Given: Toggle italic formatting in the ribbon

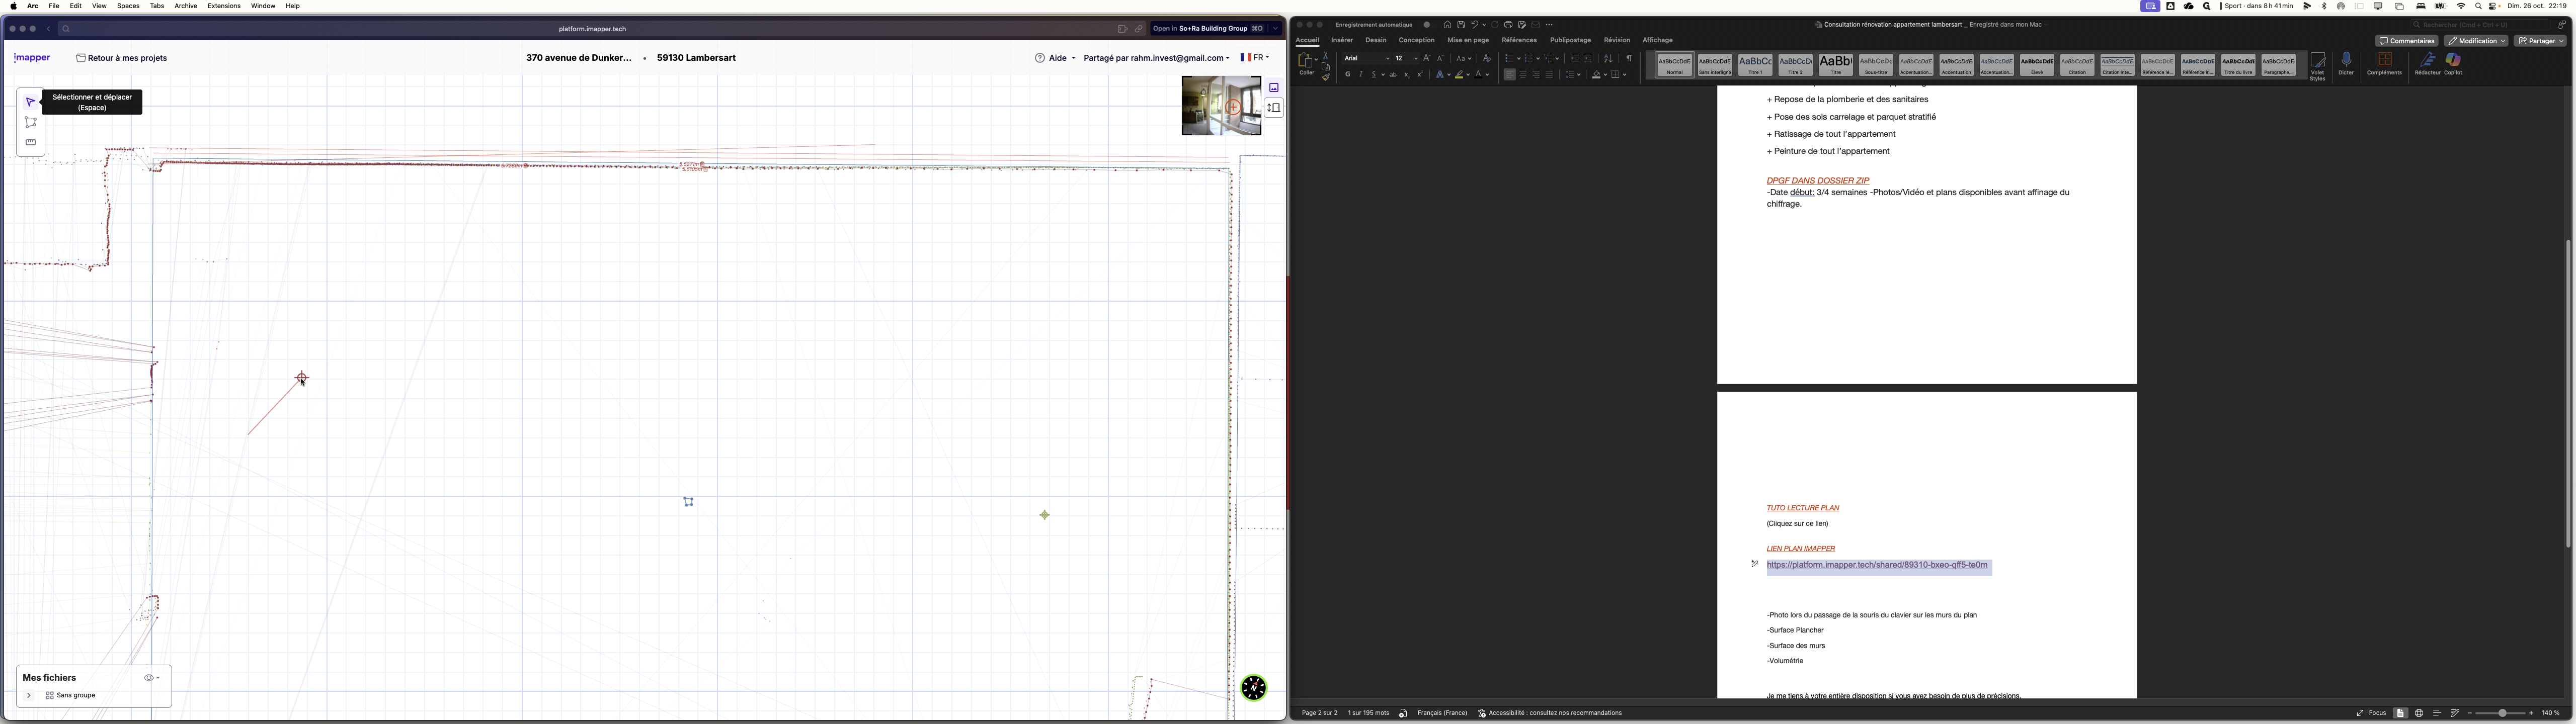Looking at the screenshot, I should click(x=1360, y=75).
